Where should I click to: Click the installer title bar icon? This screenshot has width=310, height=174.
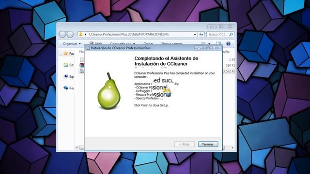pos(88,48)
